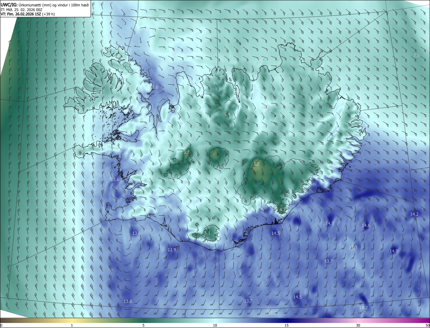This screenshot has height=328, width=430.
Task: Click the 3.7 value label on the glacier
Action: 186,153
